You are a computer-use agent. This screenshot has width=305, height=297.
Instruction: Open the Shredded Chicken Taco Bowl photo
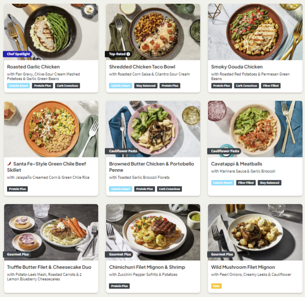(x=153, y=32)
